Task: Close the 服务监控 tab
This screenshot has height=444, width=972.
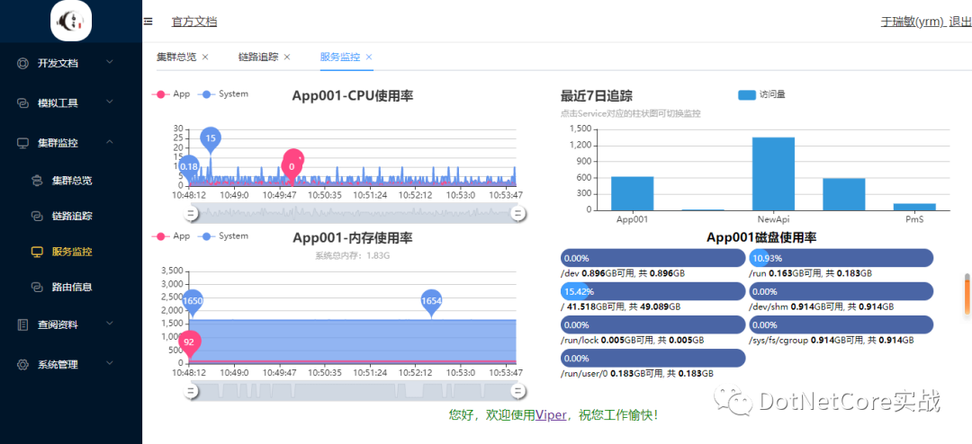Action: point(369,57)
